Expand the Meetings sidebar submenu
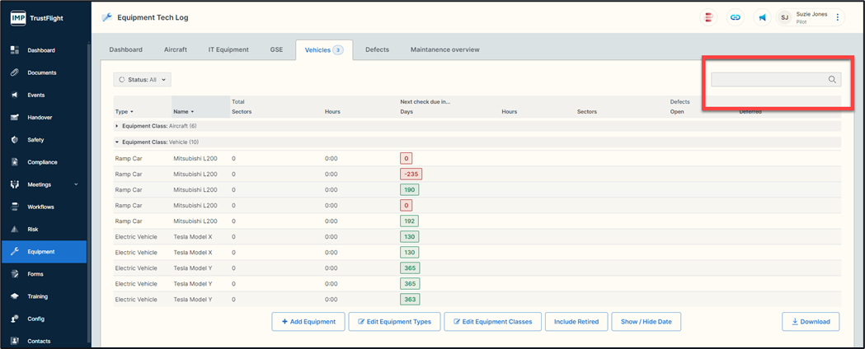This screenshot has height=349, width=865. click(x=76, y=184)
